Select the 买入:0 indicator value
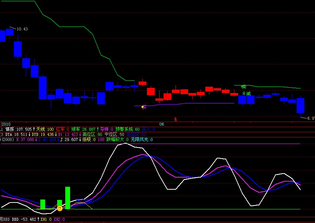Image resolution: width=315 pixels, height=223 pixels. [x=148, y=129]
